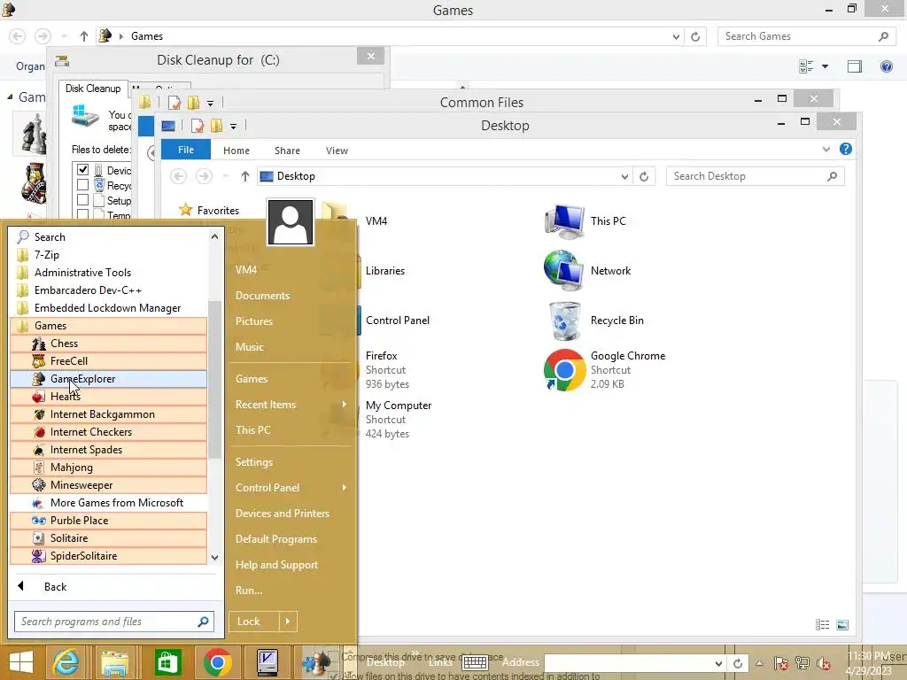Click the Windows Start button
The image size is (907, 680).
21,662
